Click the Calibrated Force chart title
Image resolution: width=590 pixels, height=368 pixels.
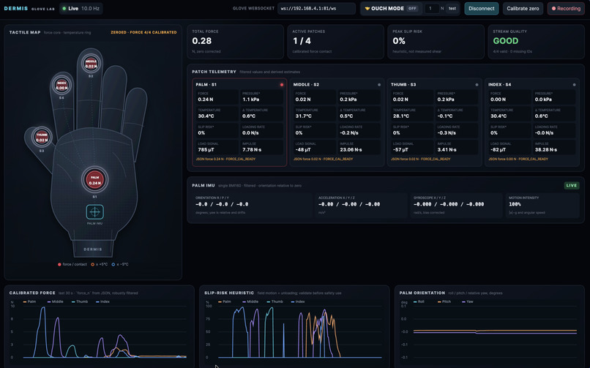pos(32,293)
